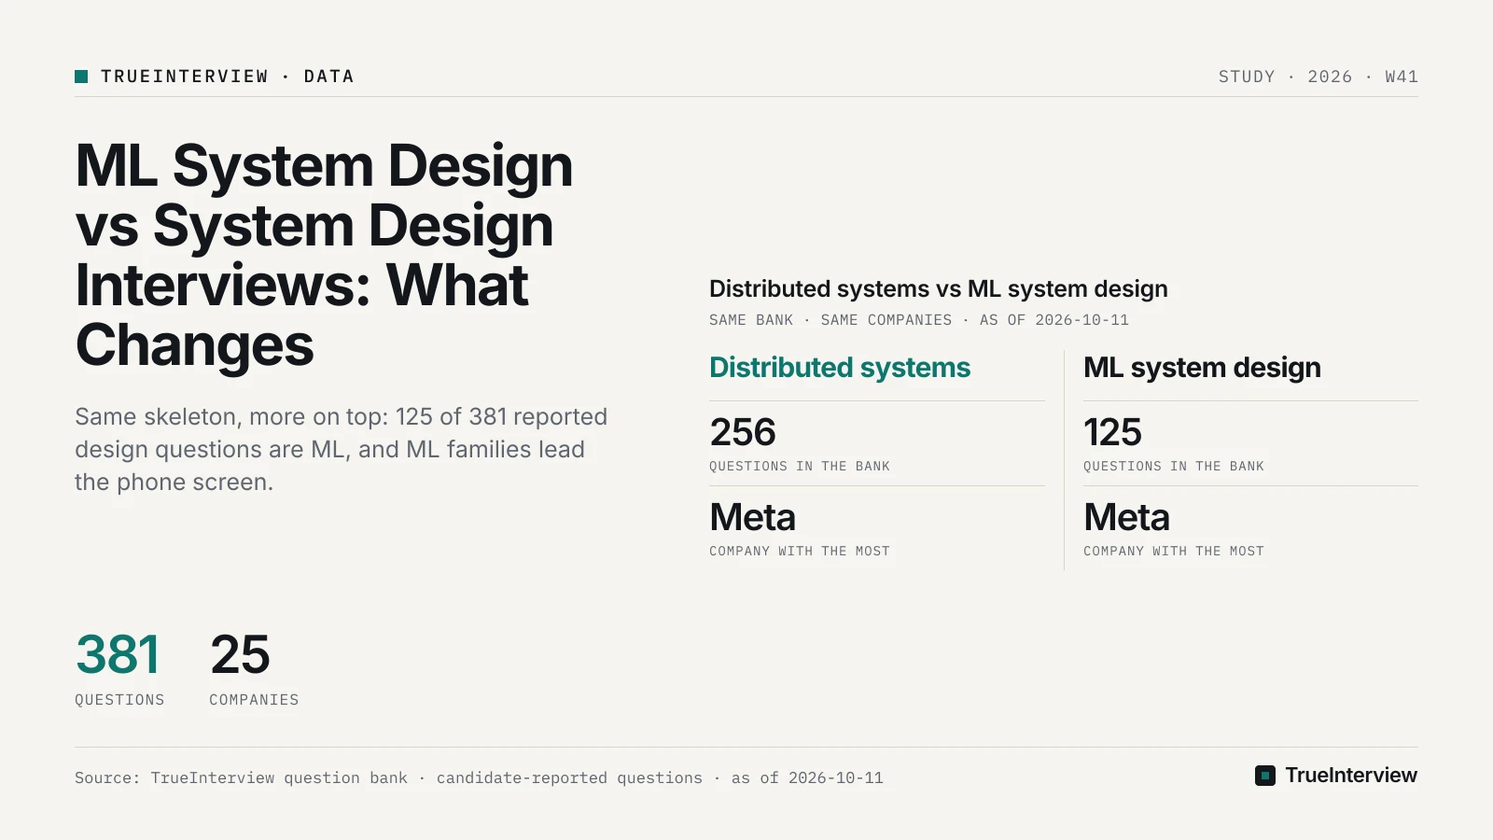The image size is (1493, 840).
Task: Click the "TrueInterview" brand wordmark at bottom right
Action: (1351, 776)
